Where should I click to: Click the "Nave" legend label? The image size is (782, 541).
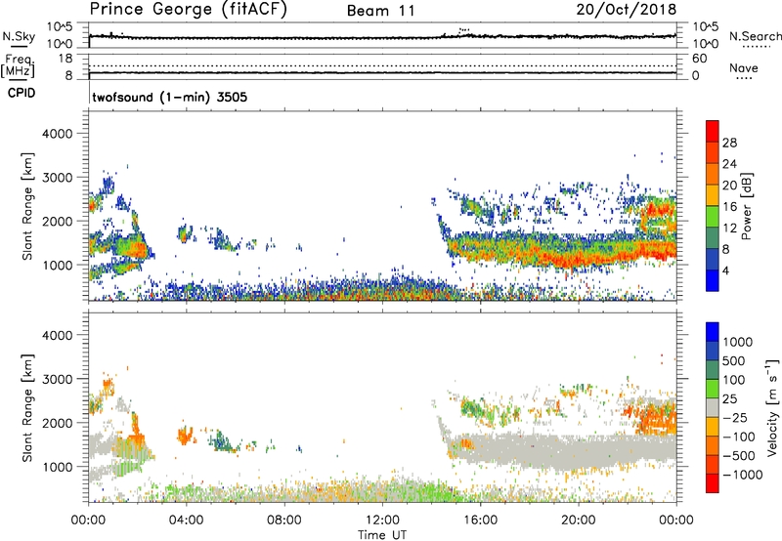(x=743, y=67)
